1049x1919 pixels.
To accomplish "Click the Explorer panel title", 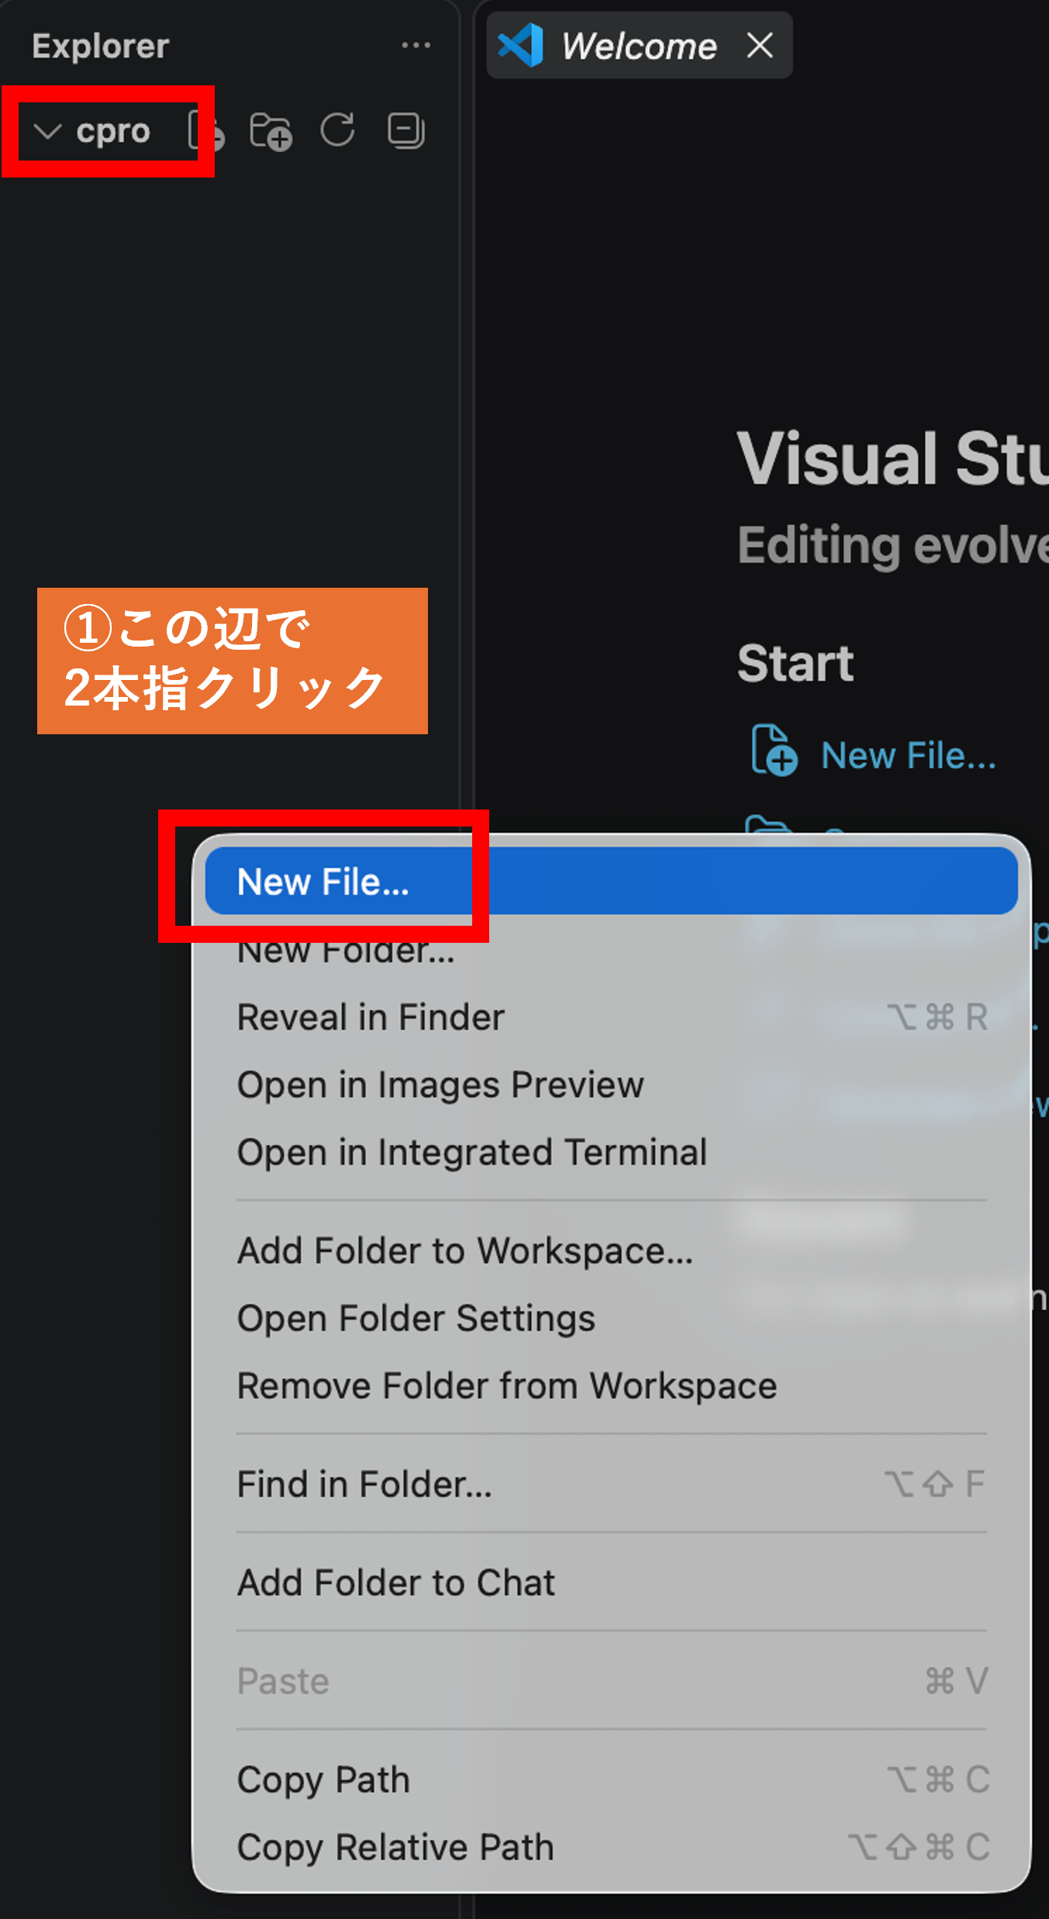I will click(x=100, y=46).
